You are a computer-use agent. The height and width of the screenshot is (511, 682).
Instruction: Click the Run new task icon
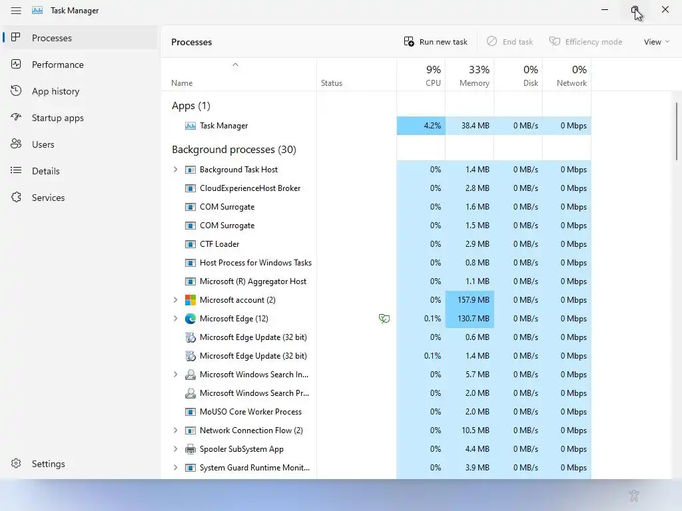point(409,42)
